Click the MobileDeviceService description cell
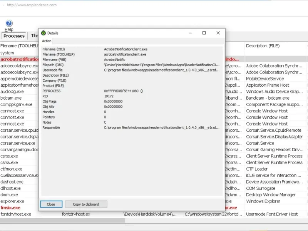Viewport: 308px width, 231px height. pos(265,79)
